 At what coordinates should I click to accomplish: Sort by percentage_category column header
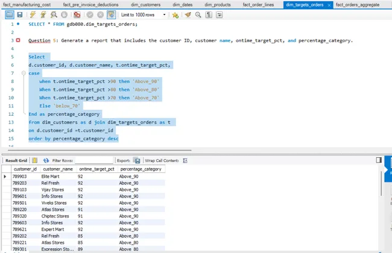tap(141, 169)
